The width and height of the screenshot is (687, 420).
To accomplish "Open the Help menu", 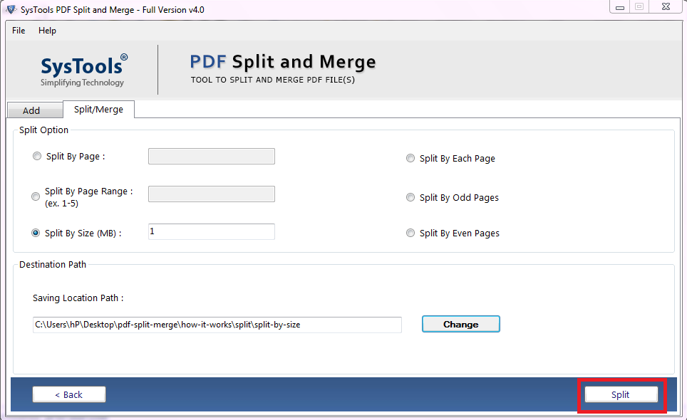I will pos(47,31).
